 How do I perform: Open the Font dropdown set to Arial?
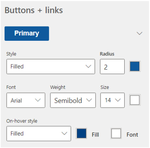tap(26, 100)
